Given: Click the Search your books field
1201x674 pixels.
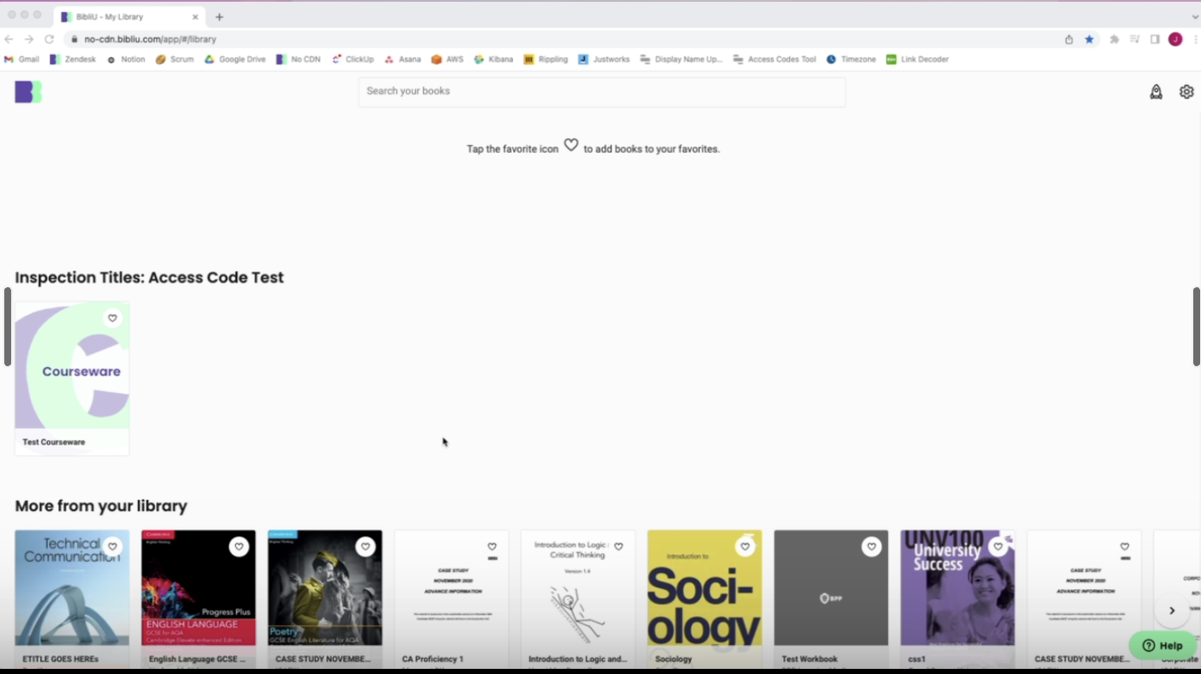Looking at the screenshot, I should pos(601,91).
